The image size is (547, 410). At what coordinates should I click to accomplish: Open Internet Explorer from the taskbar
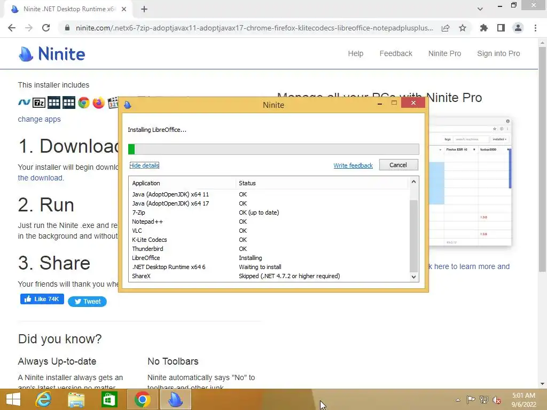coord(43,399)
